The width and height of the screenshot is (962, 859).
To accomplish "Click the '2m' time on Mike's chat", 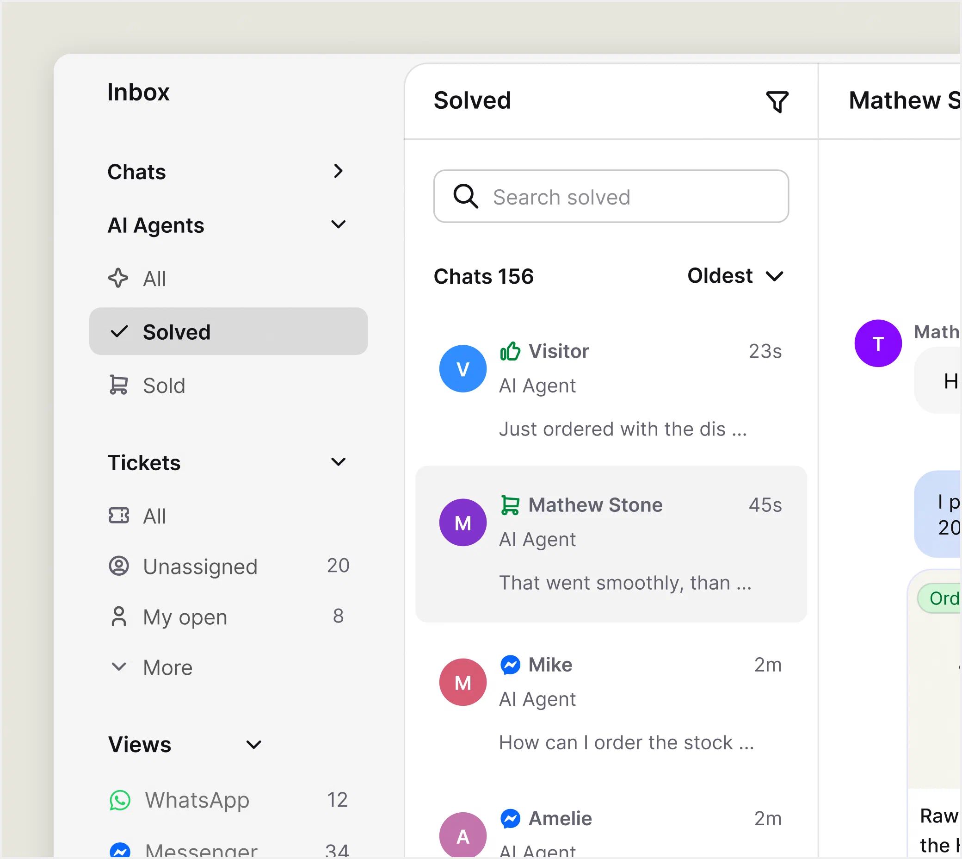I will (768, 665).
